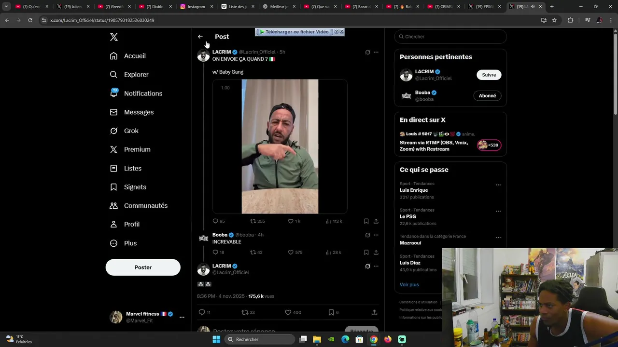The height and width of the screenshot is (347, 618).
Task: Repost the post with 255 reposts
Action: click(257, 221)
